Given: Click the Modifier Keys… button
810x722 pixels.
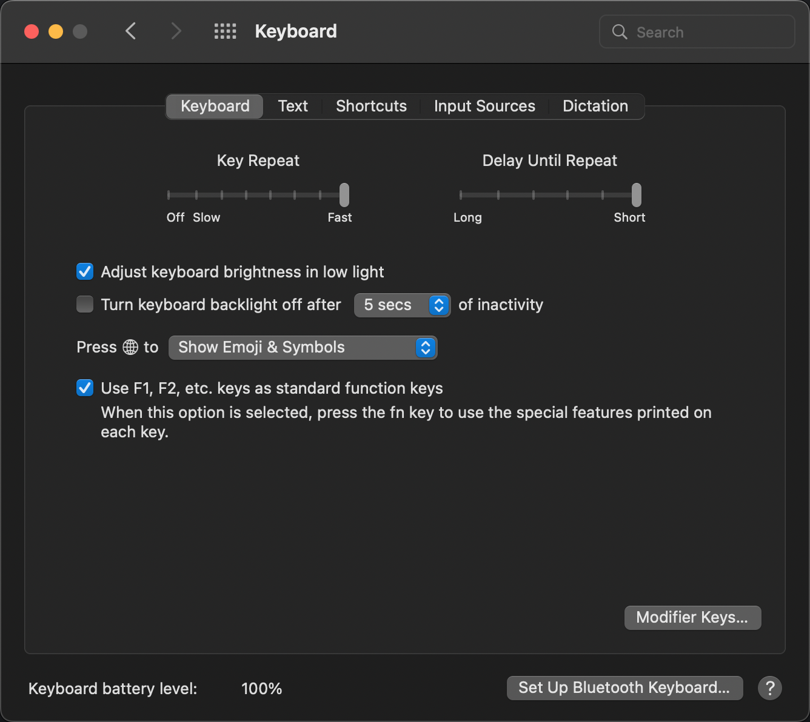Looking at the screenshot, I should [692, 617].
